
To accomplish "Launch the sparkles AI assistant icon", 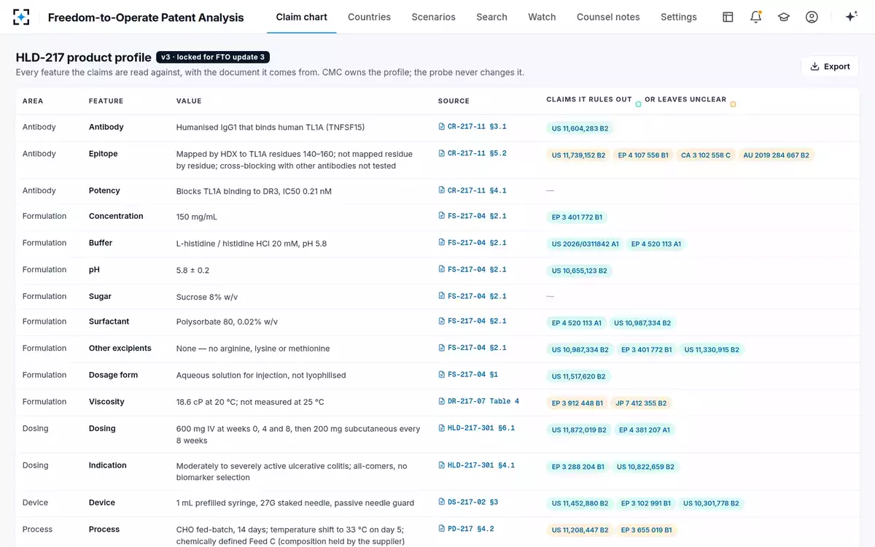I will (x=851, y=17).
